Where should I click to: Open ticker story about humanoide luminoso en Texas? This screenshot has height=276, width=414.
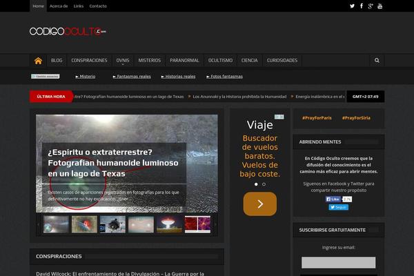pyautogui.click(x=129, y=97)
